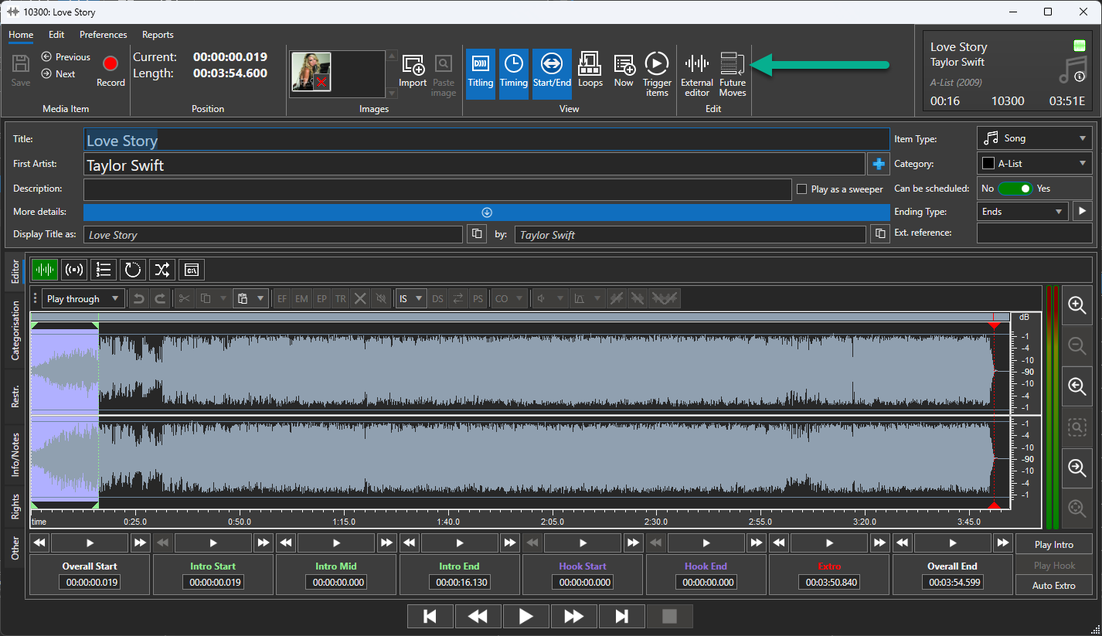This screenshot has width=1102, height=636.
Task: Open the command window icon
Action: [192, 270]
